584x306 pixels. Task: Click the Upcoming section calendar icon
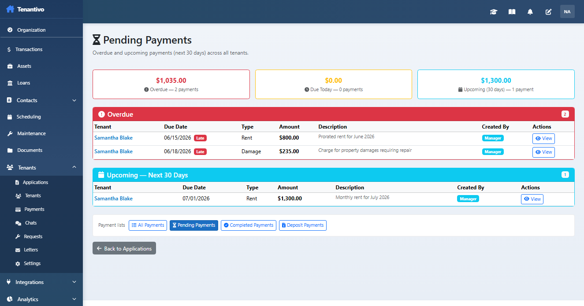click(x=101, y=175)
